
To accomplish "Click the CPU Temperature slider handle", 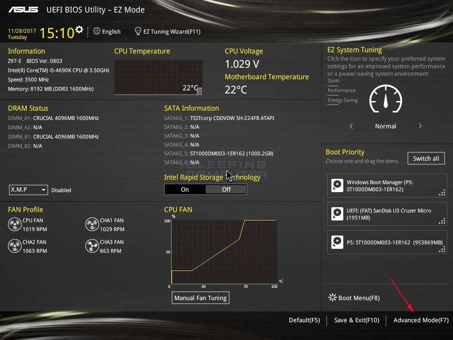I will tap(199, 92).
